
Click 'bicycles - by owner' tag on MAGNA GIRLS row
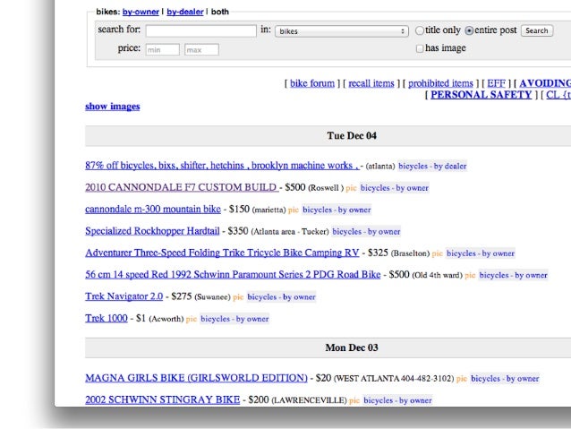[505, 379]
